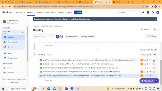Dismiss the Jira trial banner
Image resolution: width=162 pixels, height=91 pixels.
coord(155,19)
